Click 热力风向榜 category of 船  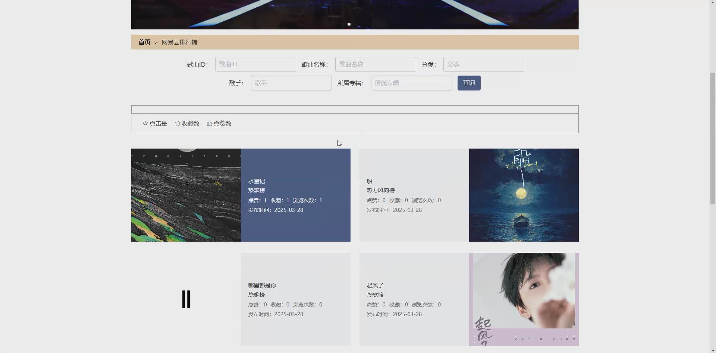click(x=381, y=190)
